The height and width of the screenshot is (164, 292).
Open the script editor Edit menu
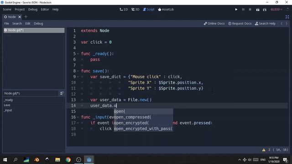28,23
